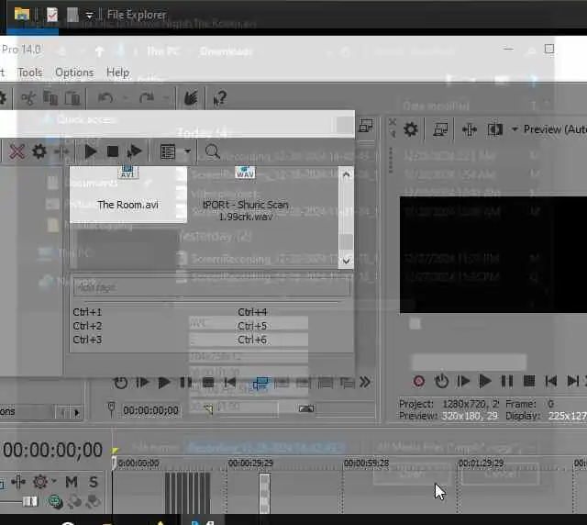Click the Ctrl+3 quick tag slot
The image size is (587, 525).
tap(87, 340)
